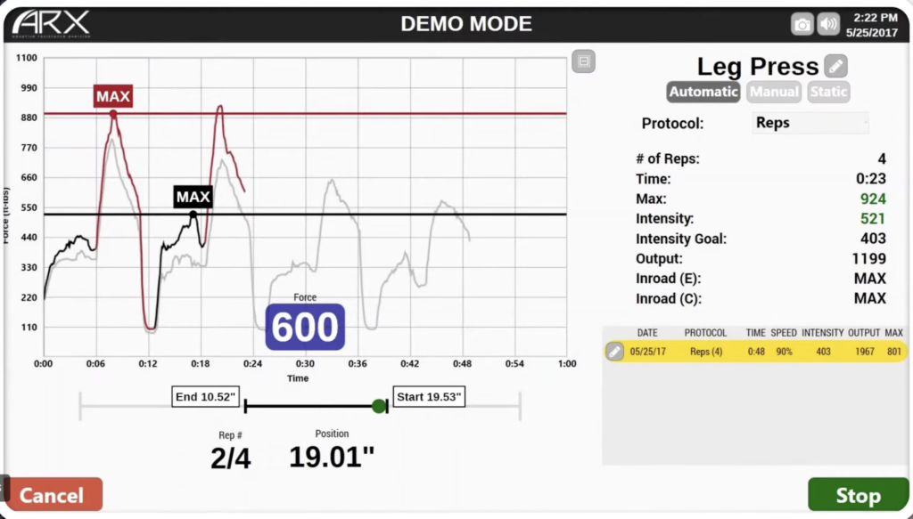
Task: Sort history by the INTENSITY column header
Action: pyautogui.click(x=822, y=333)
